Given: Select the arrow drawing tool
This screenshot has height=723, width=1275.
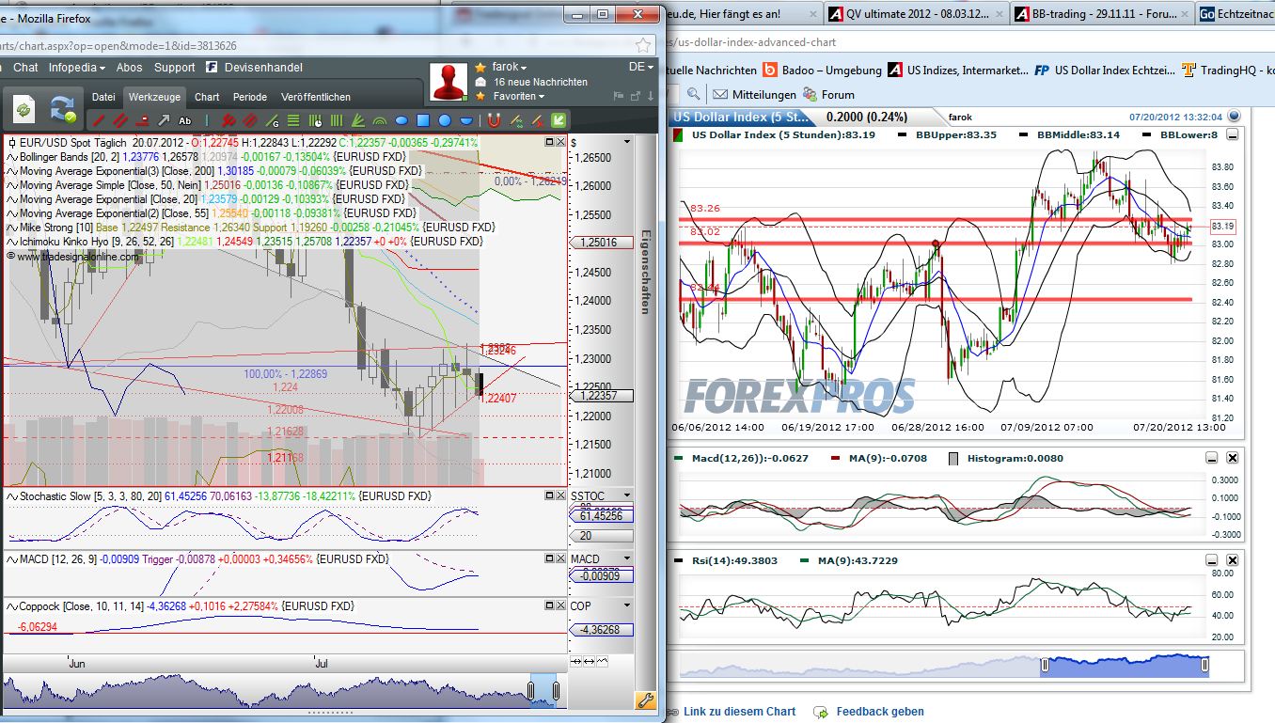Looking at the screenshot, I should coord(164,120).
